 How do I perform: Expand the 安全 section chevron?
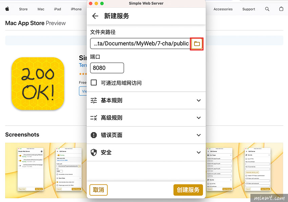click(x=199, y=152)
